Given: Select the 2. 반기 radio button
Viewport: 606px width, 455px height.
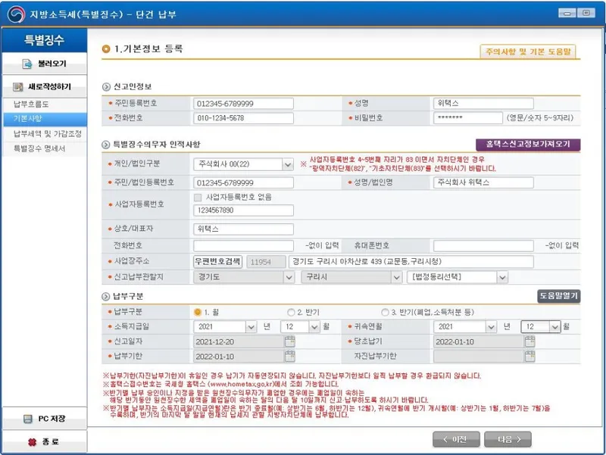Looking at the screenshot, I should 291,312.
